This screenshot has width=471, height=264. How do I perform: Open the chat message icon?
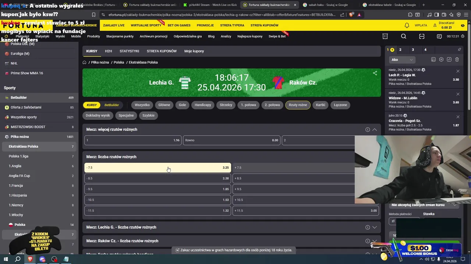[439, 36]
